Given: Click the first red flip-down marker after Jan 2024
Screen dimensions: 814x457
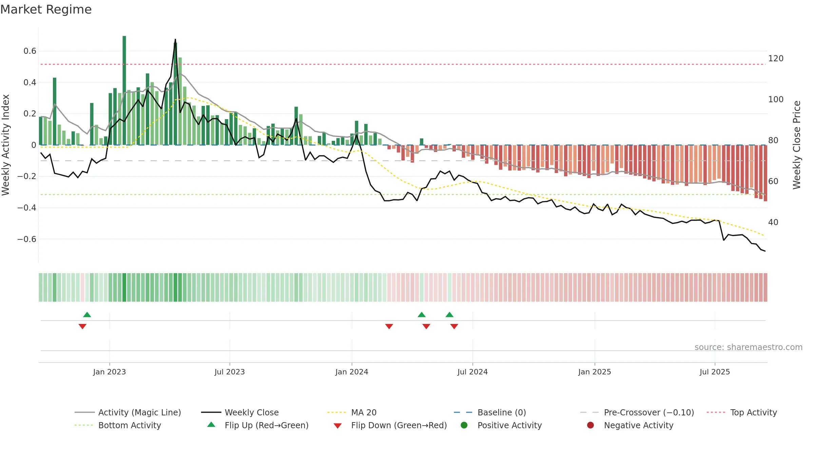Looking at the screenshot, I should (x=389, y=326).
